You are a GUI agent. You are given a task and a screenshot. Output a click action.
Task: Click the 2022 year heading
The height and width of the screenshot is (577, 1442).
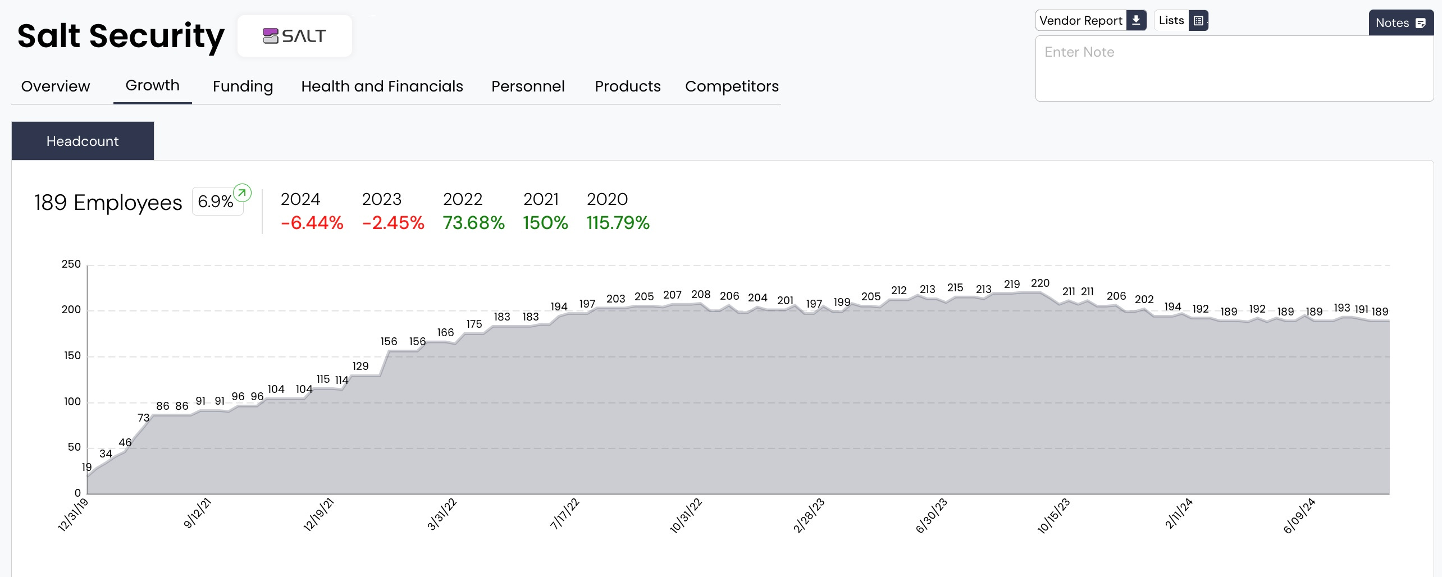tap(463, 199)
